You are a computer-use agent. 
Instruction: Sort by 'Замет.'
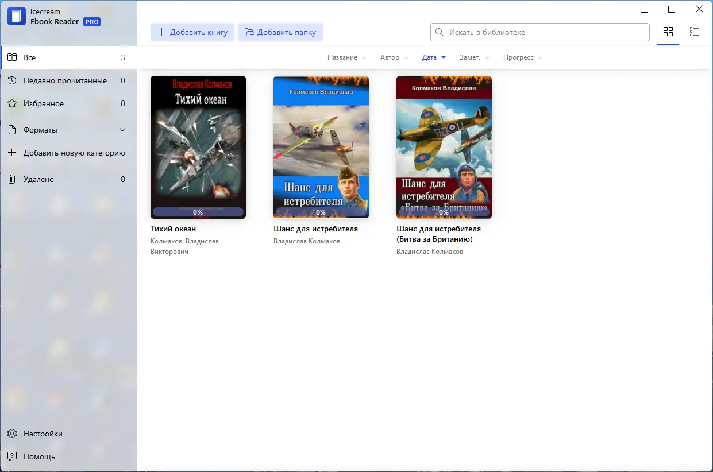click(x=474, y=57)
